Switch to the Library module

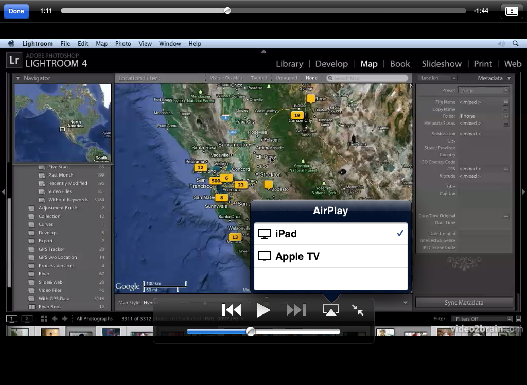tap(289, 64)
